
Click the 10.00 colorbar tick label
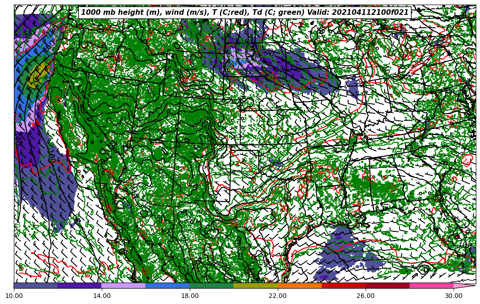14,295
